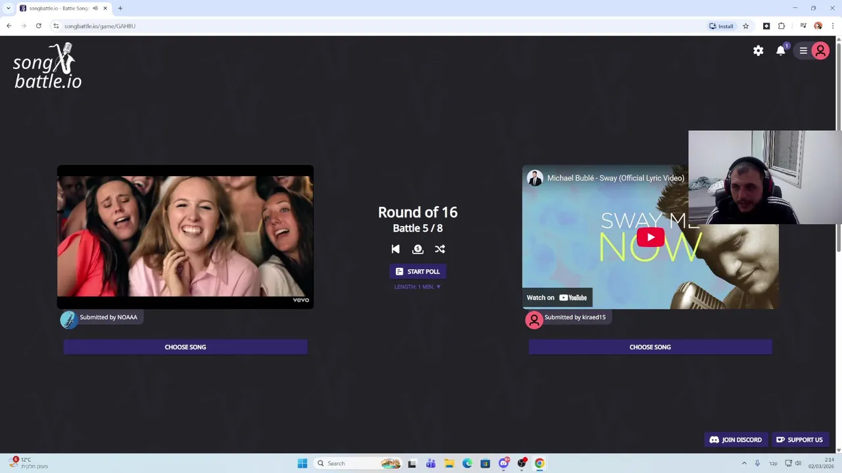Viewport: 842px width, 473px height.
Task: Click the black square extension icon
Action: tap(766, 26)
